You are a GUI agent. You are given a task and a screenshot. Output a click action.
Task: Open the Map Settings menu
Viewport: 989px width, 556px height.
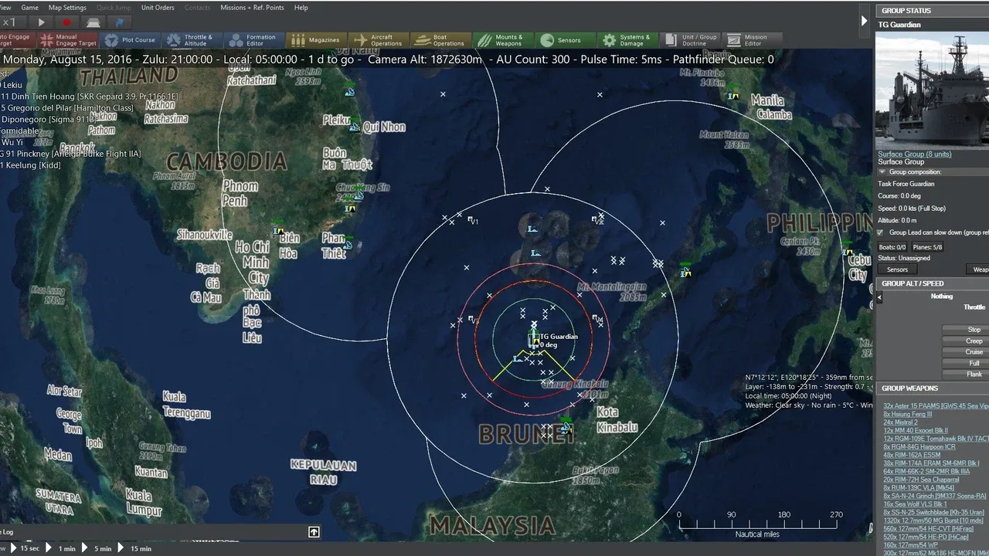point(67,8)
